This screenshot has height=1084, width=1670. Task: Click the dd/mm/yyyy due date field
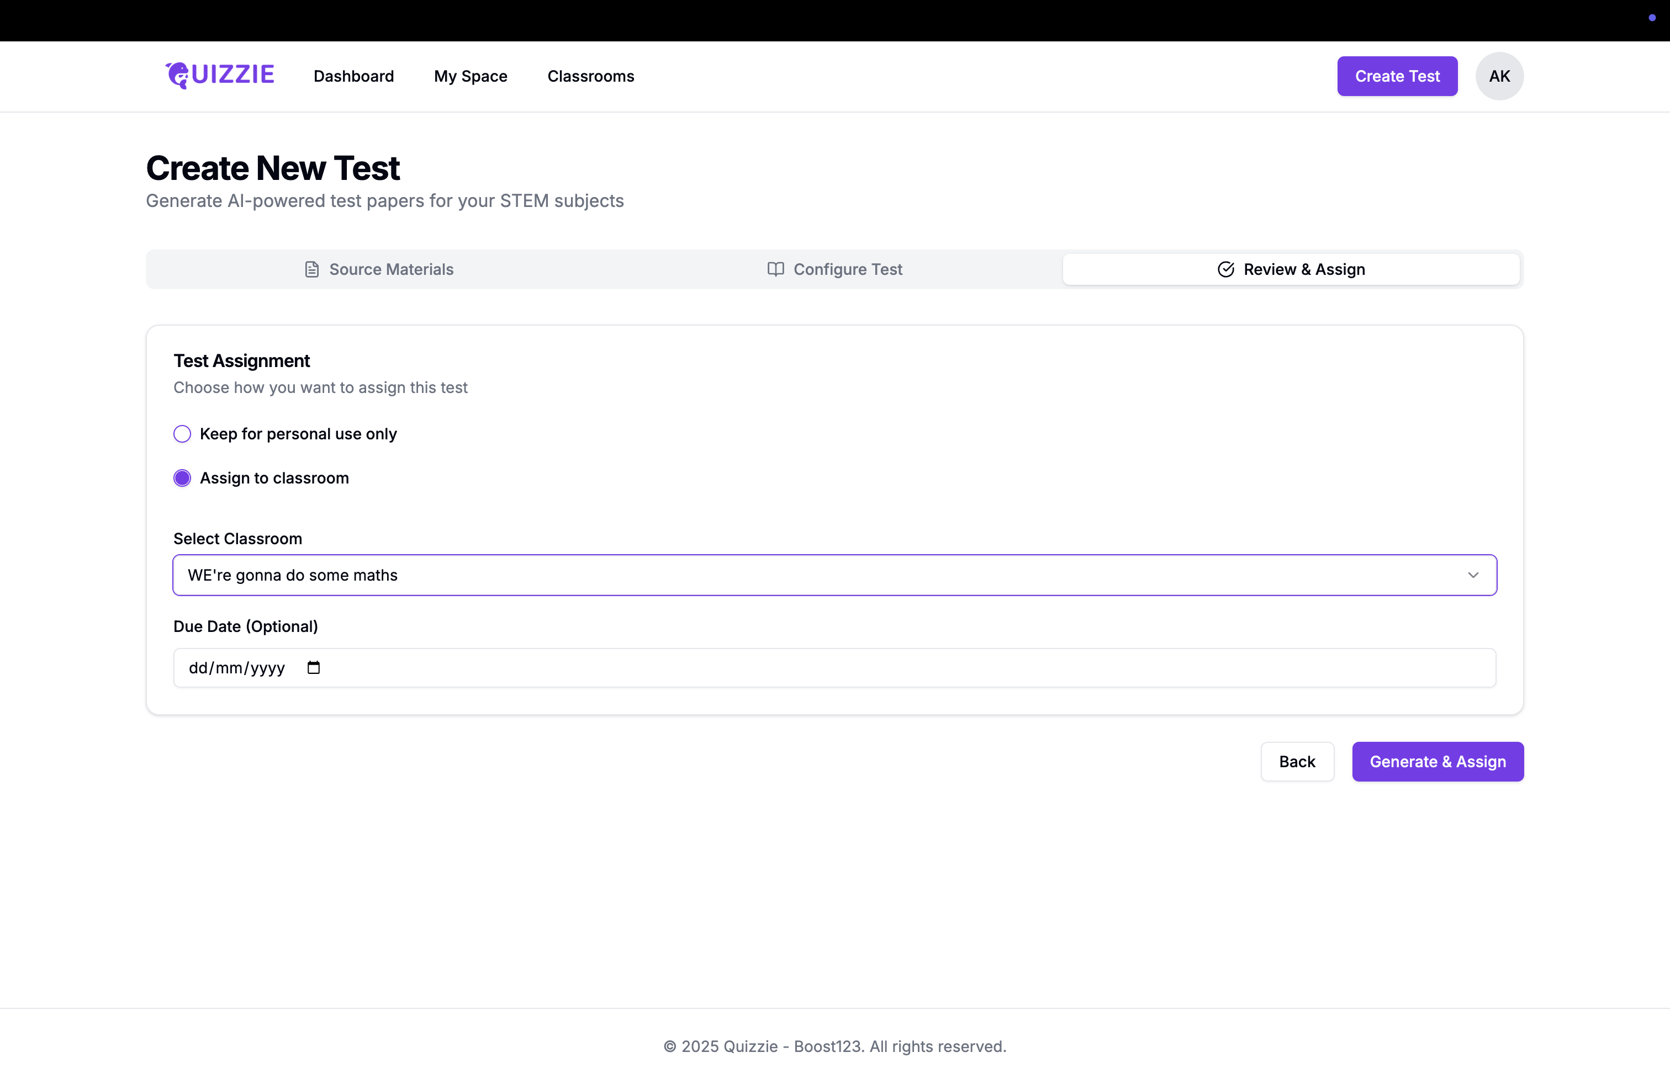tap(236, 668)
